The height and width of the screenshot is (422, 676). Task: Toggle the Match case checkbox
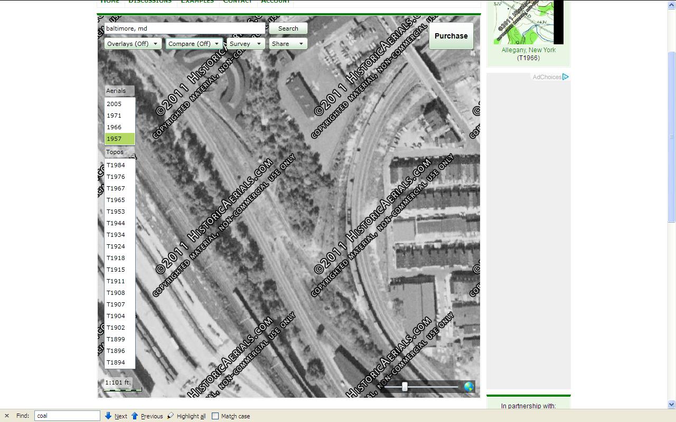pos(215,416)
